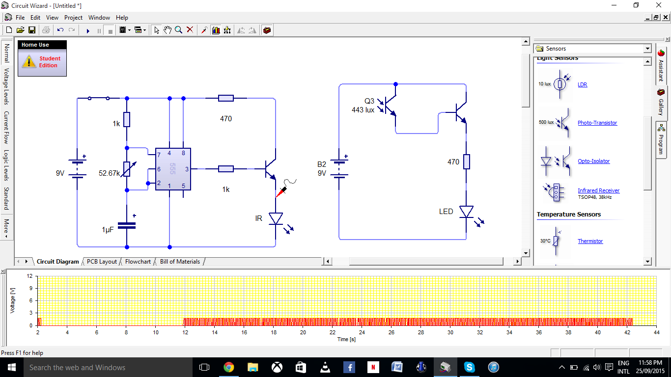
Task: Select the Pan hand tool
Action: click(168, 30)
